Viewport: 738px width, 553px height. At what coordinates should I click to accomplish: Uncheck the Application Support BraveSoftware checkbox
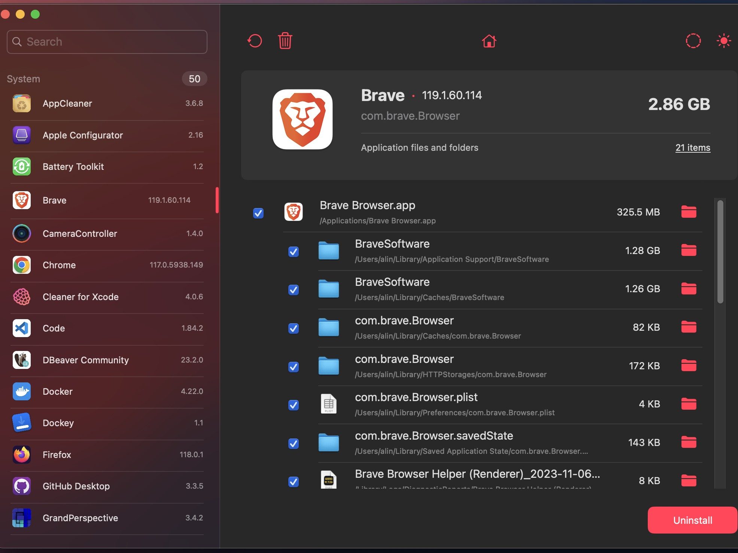point(294,251)
